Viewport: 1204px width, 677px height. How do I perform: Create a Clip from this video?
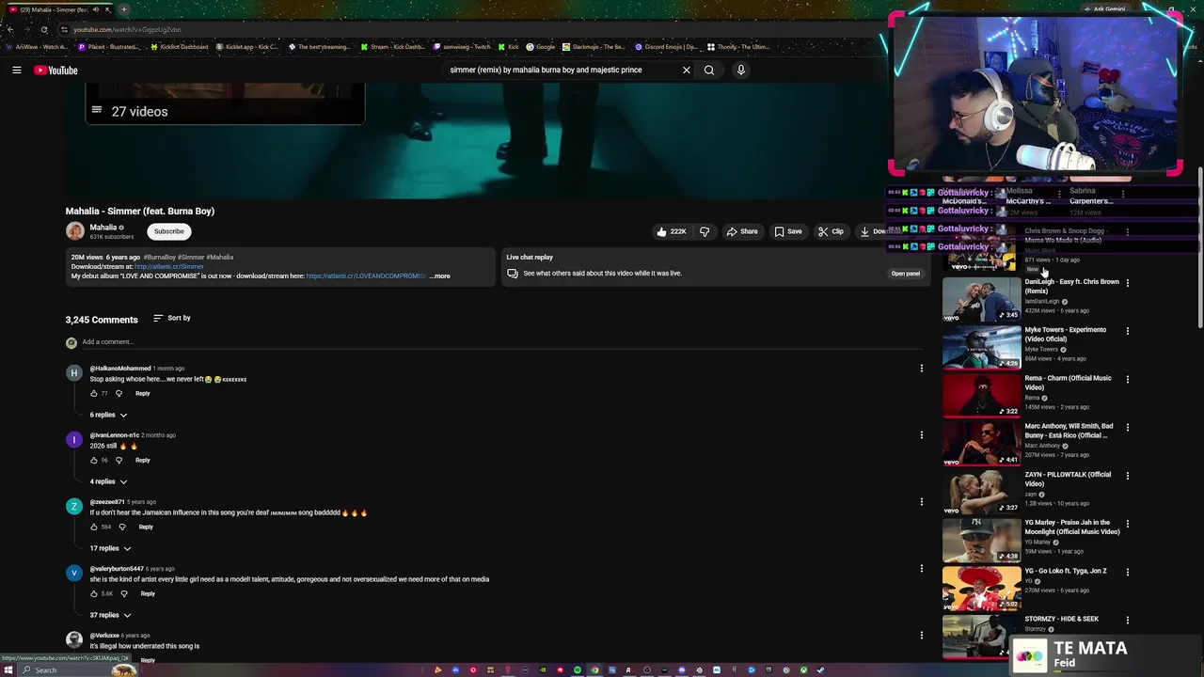831,231
